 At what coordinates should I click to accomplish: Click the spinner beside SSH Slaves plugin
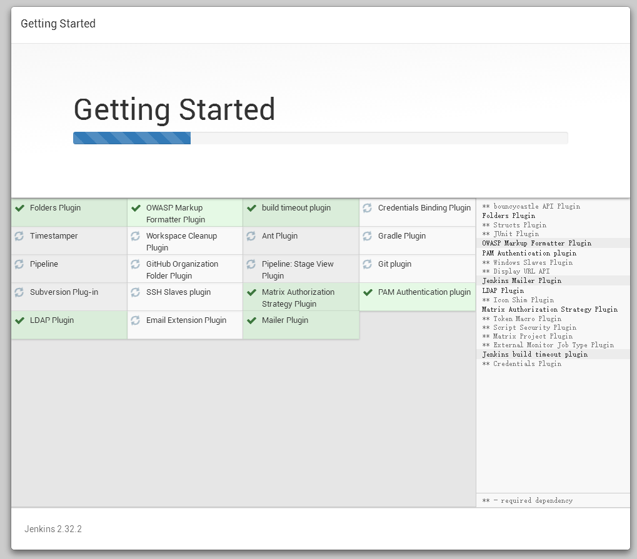pyautogui.click(x=135, y=292)
